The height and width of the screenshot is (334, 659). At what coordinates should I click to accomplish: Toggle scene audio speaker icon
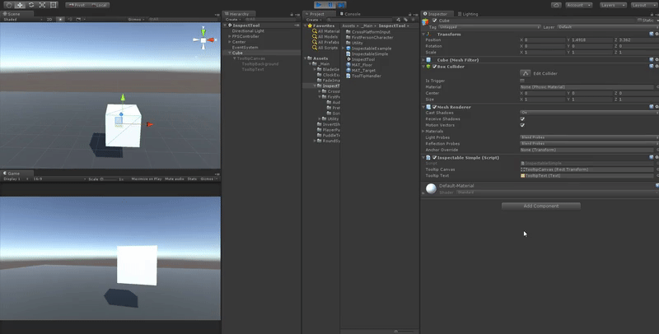pos(70,19)
